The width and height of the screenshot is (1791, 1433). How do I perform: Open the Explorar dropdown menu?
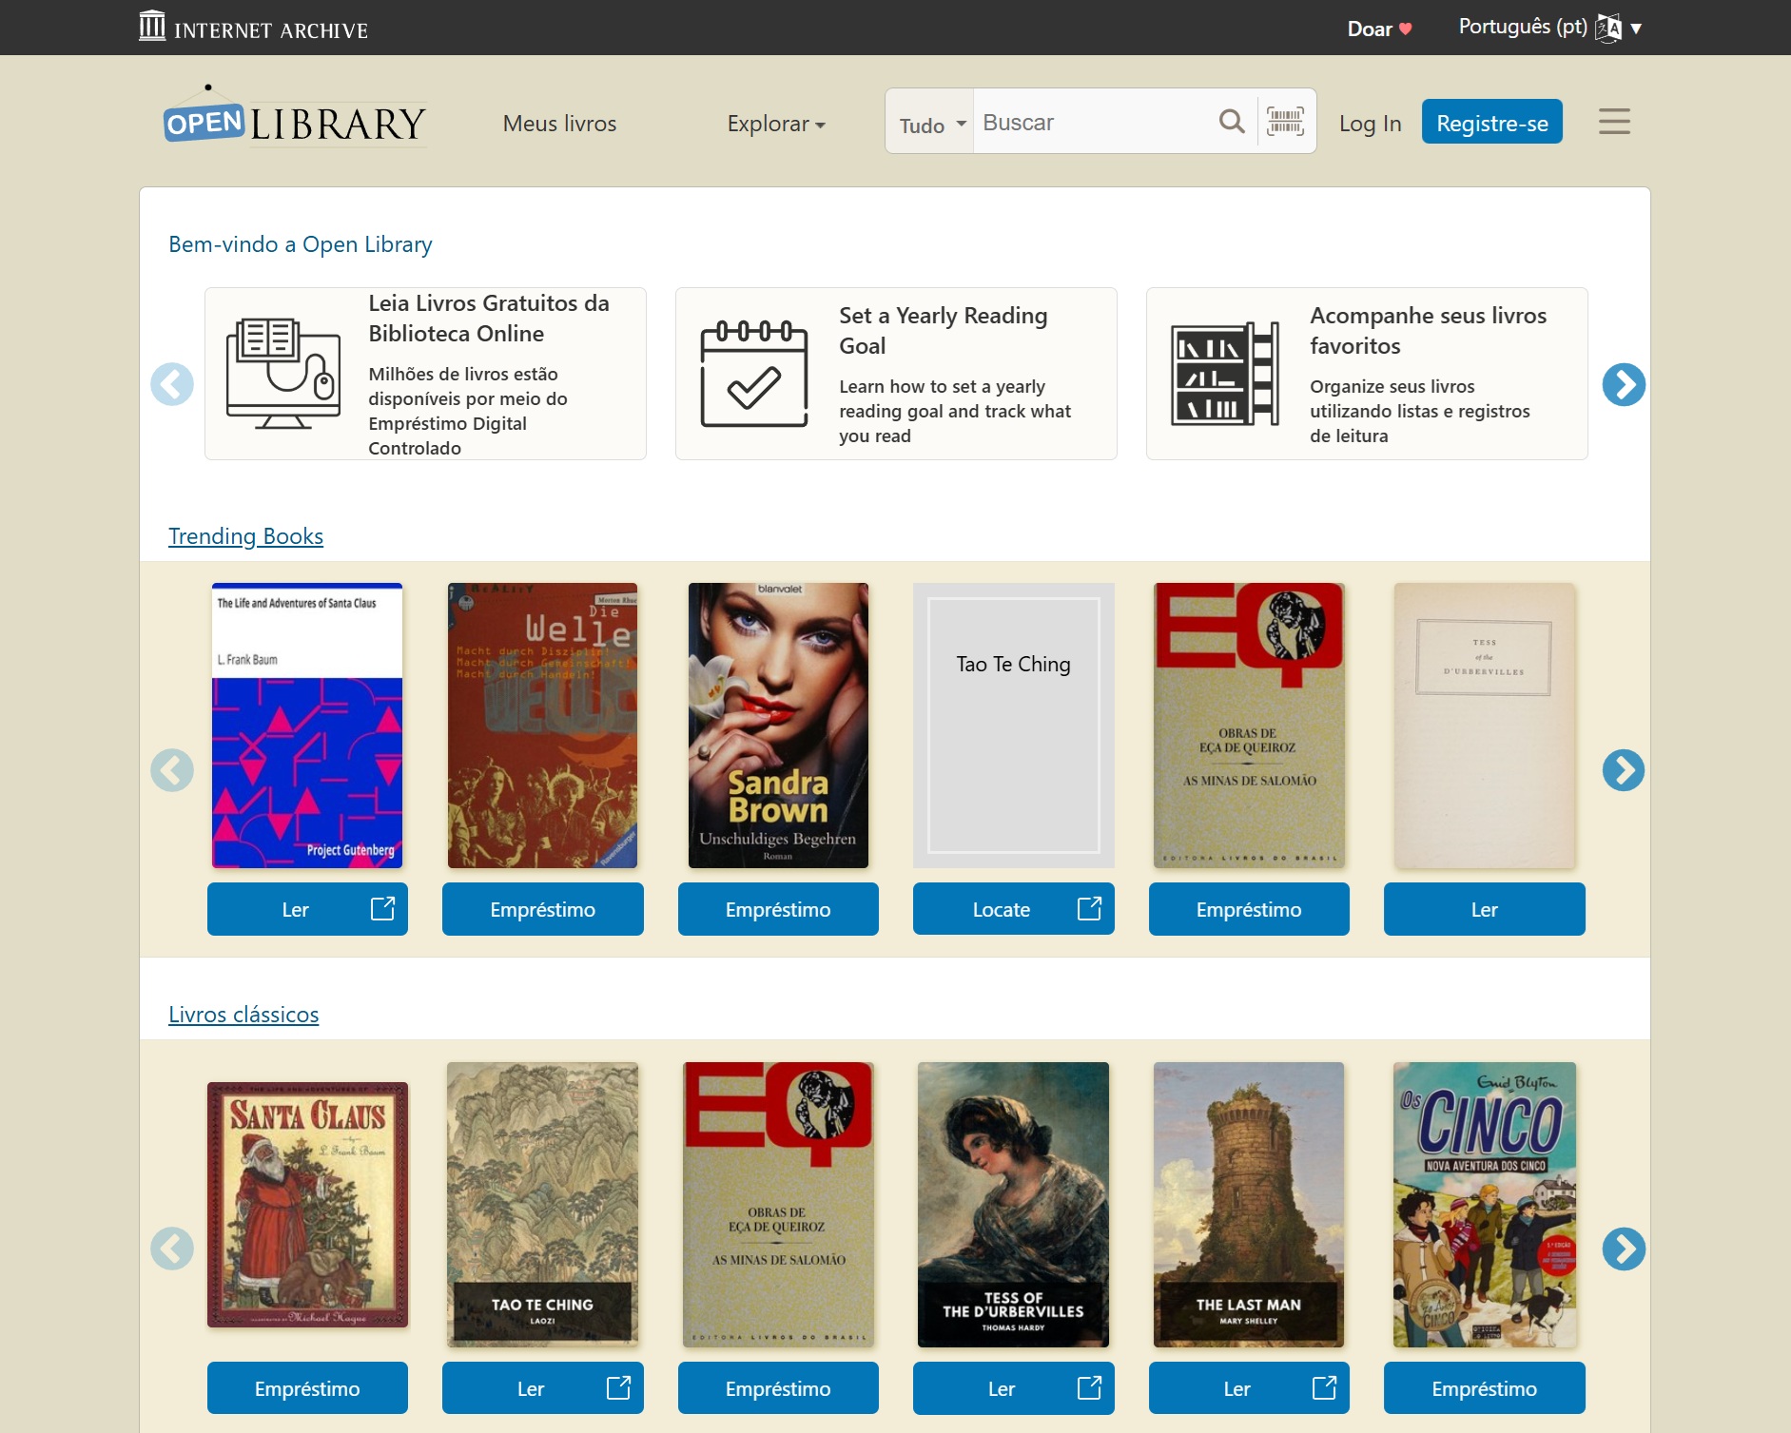coord(776,124)
